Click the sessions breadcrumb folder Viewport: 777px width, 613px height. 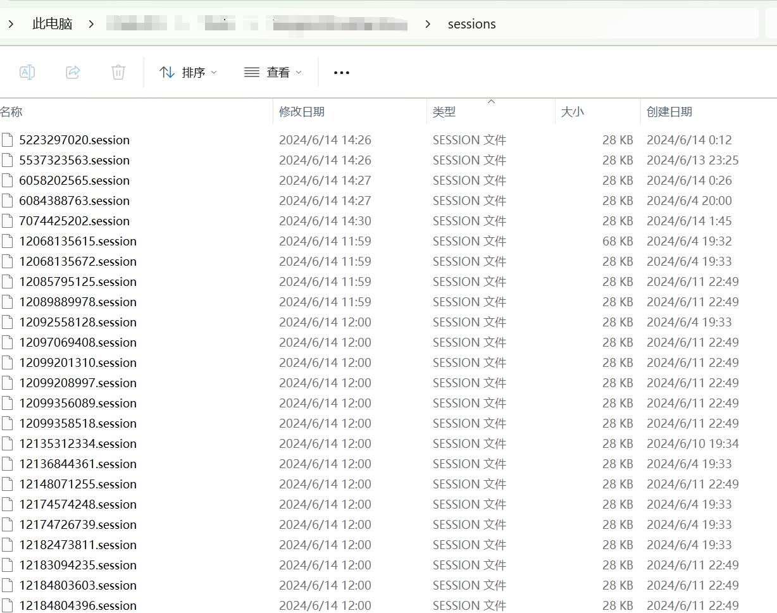[x=471, y=24]
